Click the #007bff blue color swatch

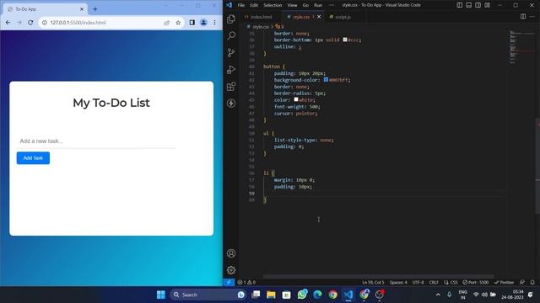pos(326,80)
